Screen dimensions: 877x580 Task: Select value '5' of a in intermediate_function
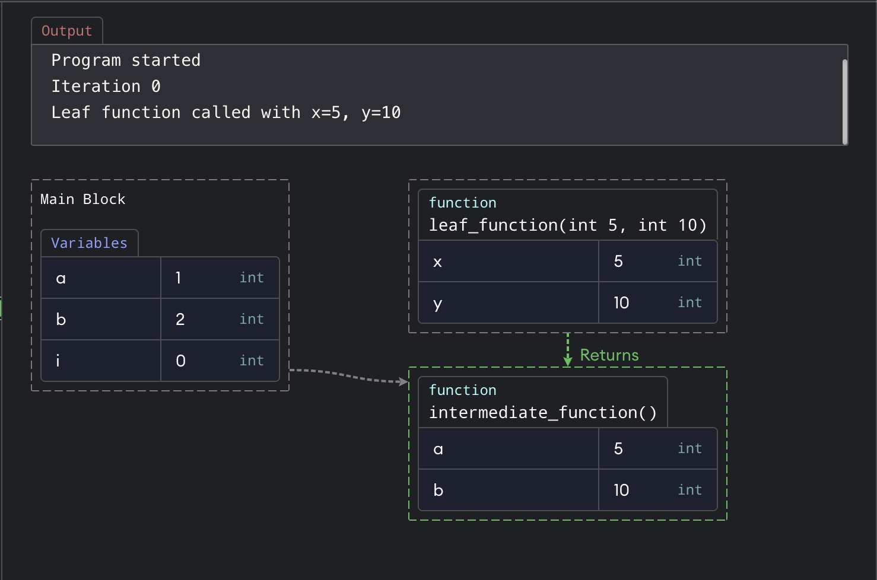point(618,448)
